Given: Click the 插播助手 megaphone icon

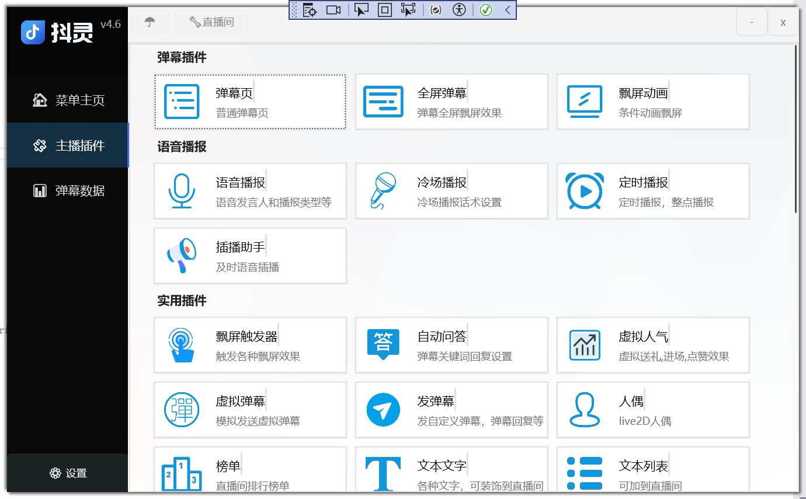Looking at the screenshot, I should coord(182,256).
